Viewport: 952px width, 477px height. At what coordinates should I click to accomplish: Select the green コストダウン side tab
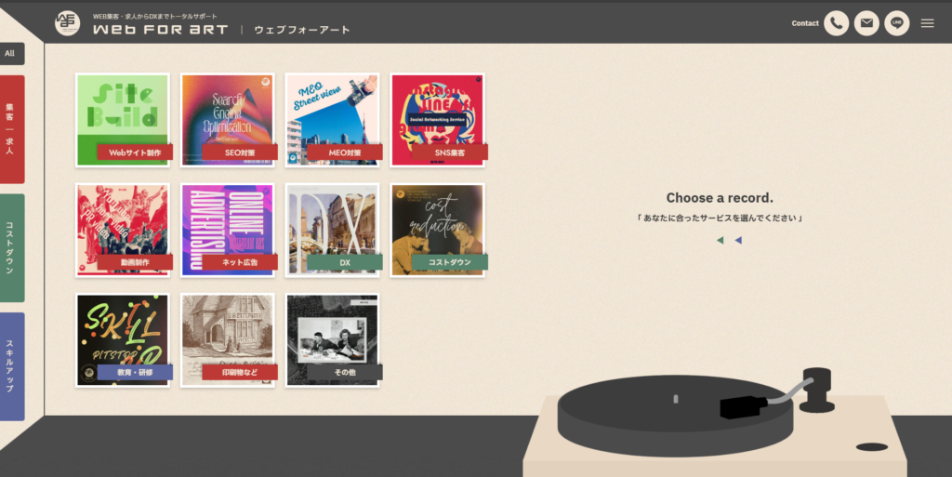pos(11,247)
